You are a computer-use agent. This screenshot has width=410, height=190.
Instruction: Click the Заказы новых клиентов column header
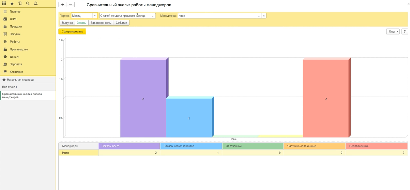[x=191, y=146]
